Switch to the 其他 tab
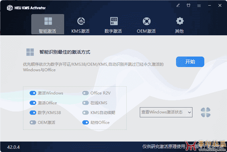 click(x=180, y=25)
